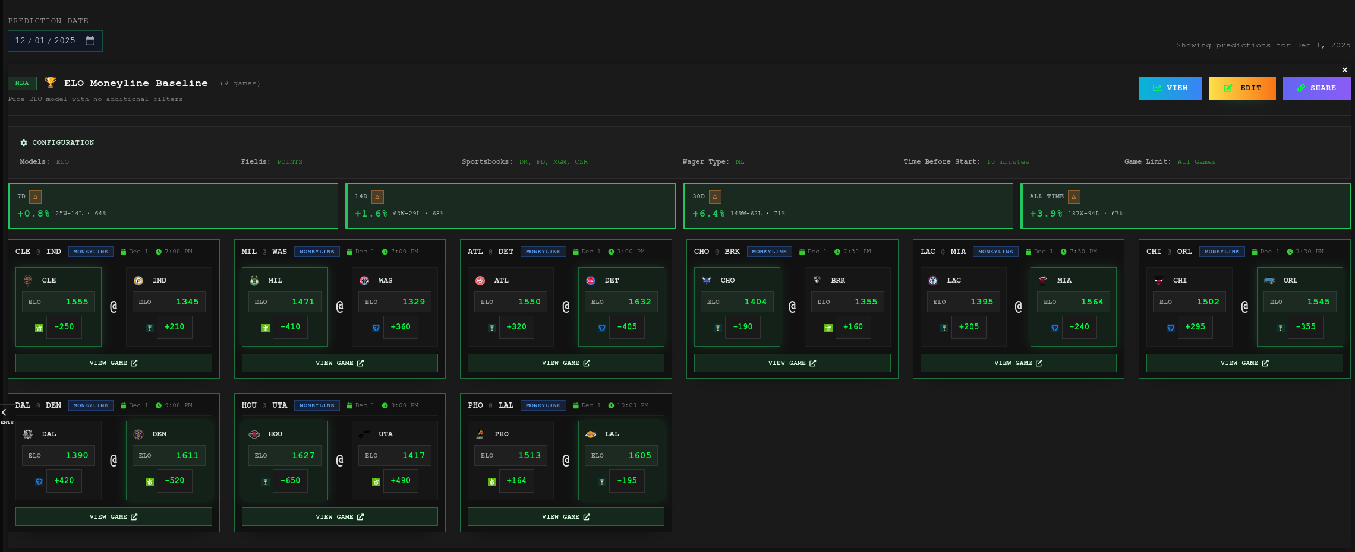
Task: Click the Los Angeles Lakers team logo
Action: coord(591,434)
